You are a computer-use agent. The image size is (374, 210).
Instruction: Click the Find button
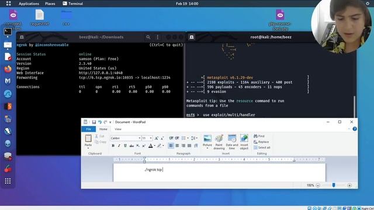[259, 136]
